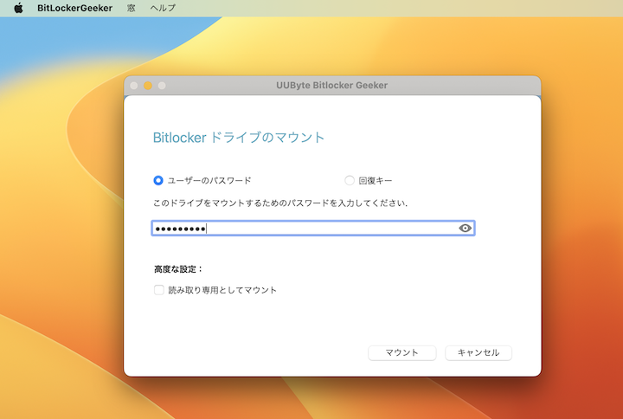This screenshot has width=623, height=419.
Task: Click the 高度な設定 label
Action: point(178,269)
